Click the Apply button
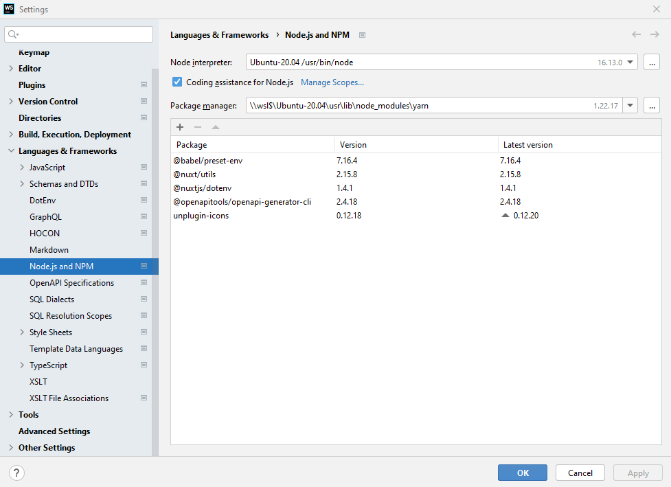 pos(638,473)
